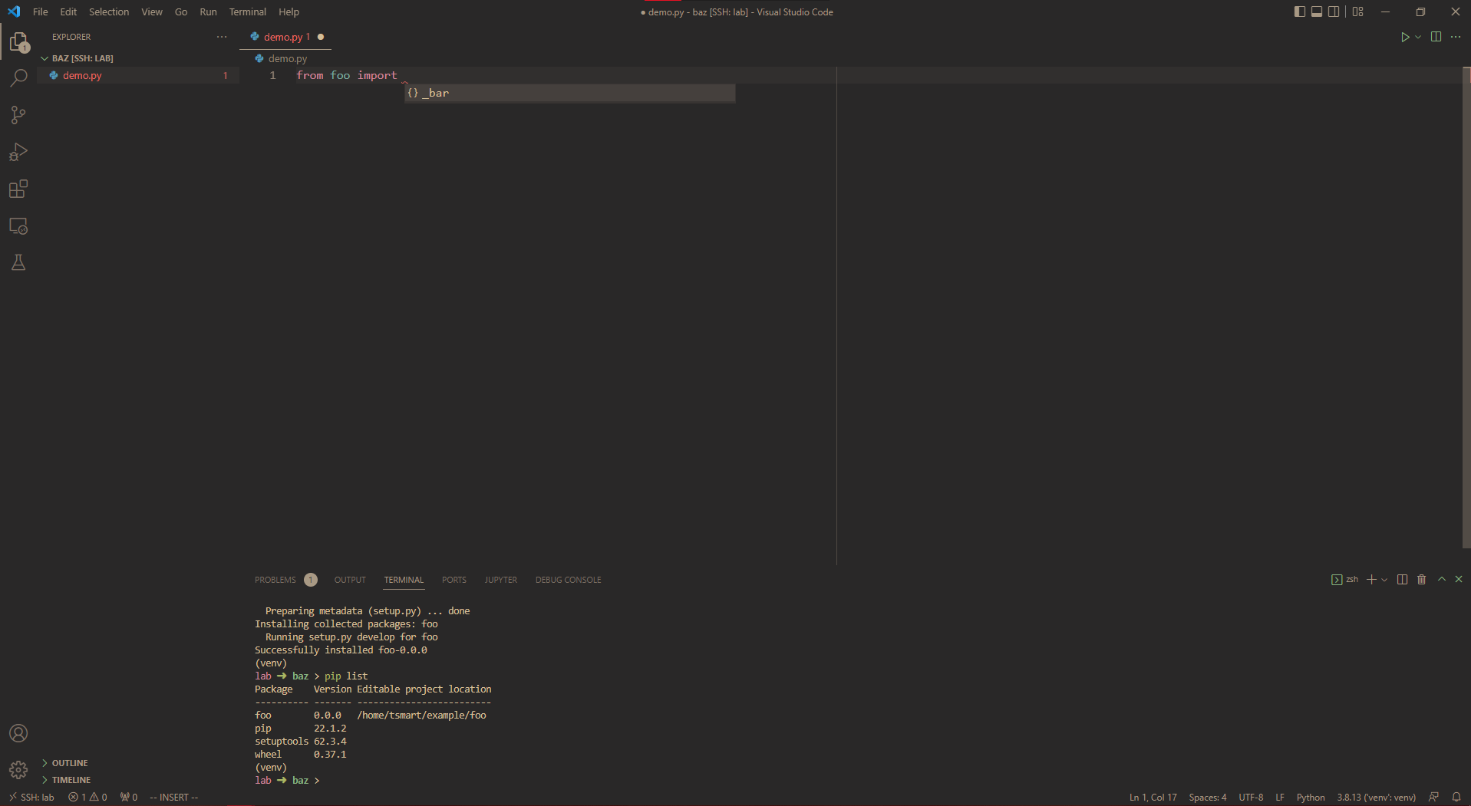Toggle the secondary side bar layout control
Image resolution: width=1471 pixels, height=806 pixels.
(1334, 11)
